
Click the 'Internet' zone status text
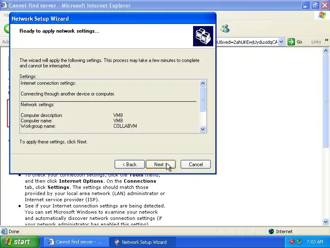point(284,231)
